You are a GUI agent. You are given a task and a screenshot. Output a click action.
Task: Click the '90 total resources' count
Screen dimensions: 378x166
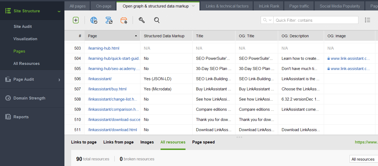click(93, 159)
